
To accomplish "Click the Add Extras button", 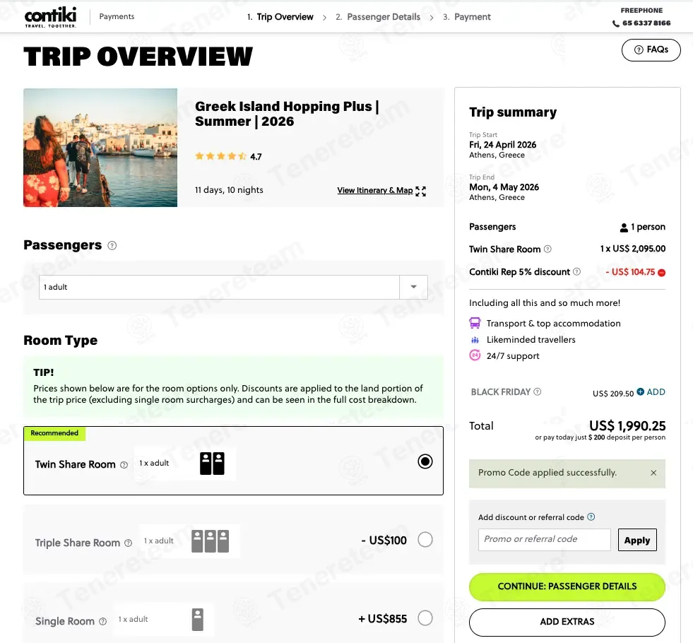I will (x=567, y=622).
